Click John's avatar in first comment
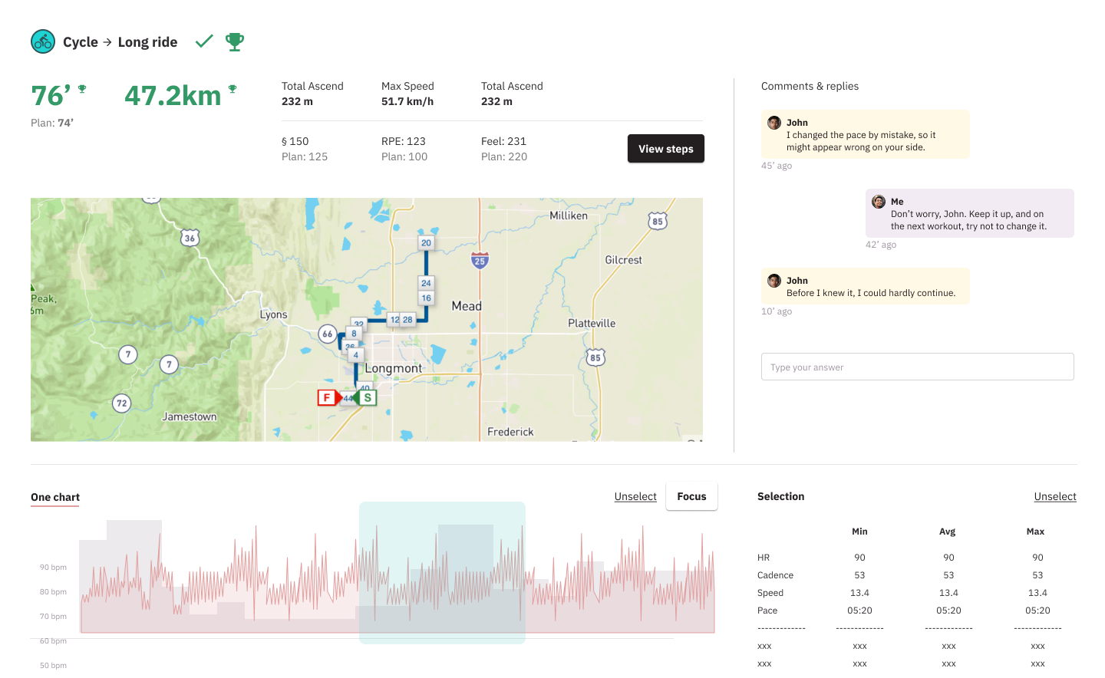Image resolution: width=1105 pixels, height=678 pixels. click(774, 123)
